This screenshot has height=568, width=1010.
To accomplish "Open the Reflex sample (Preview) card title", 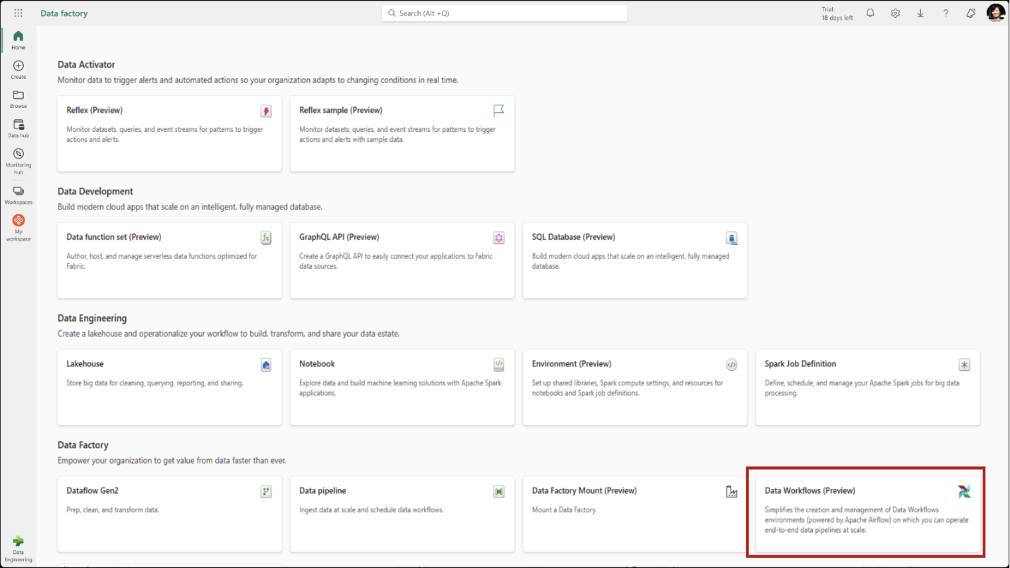I will click(341, 110).
